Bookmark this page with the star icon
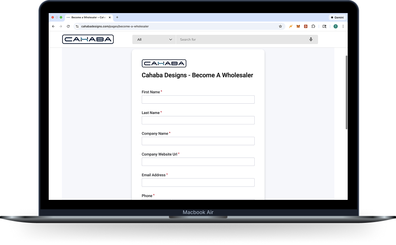This screenshot has height=245, width=396. (280, 27)
